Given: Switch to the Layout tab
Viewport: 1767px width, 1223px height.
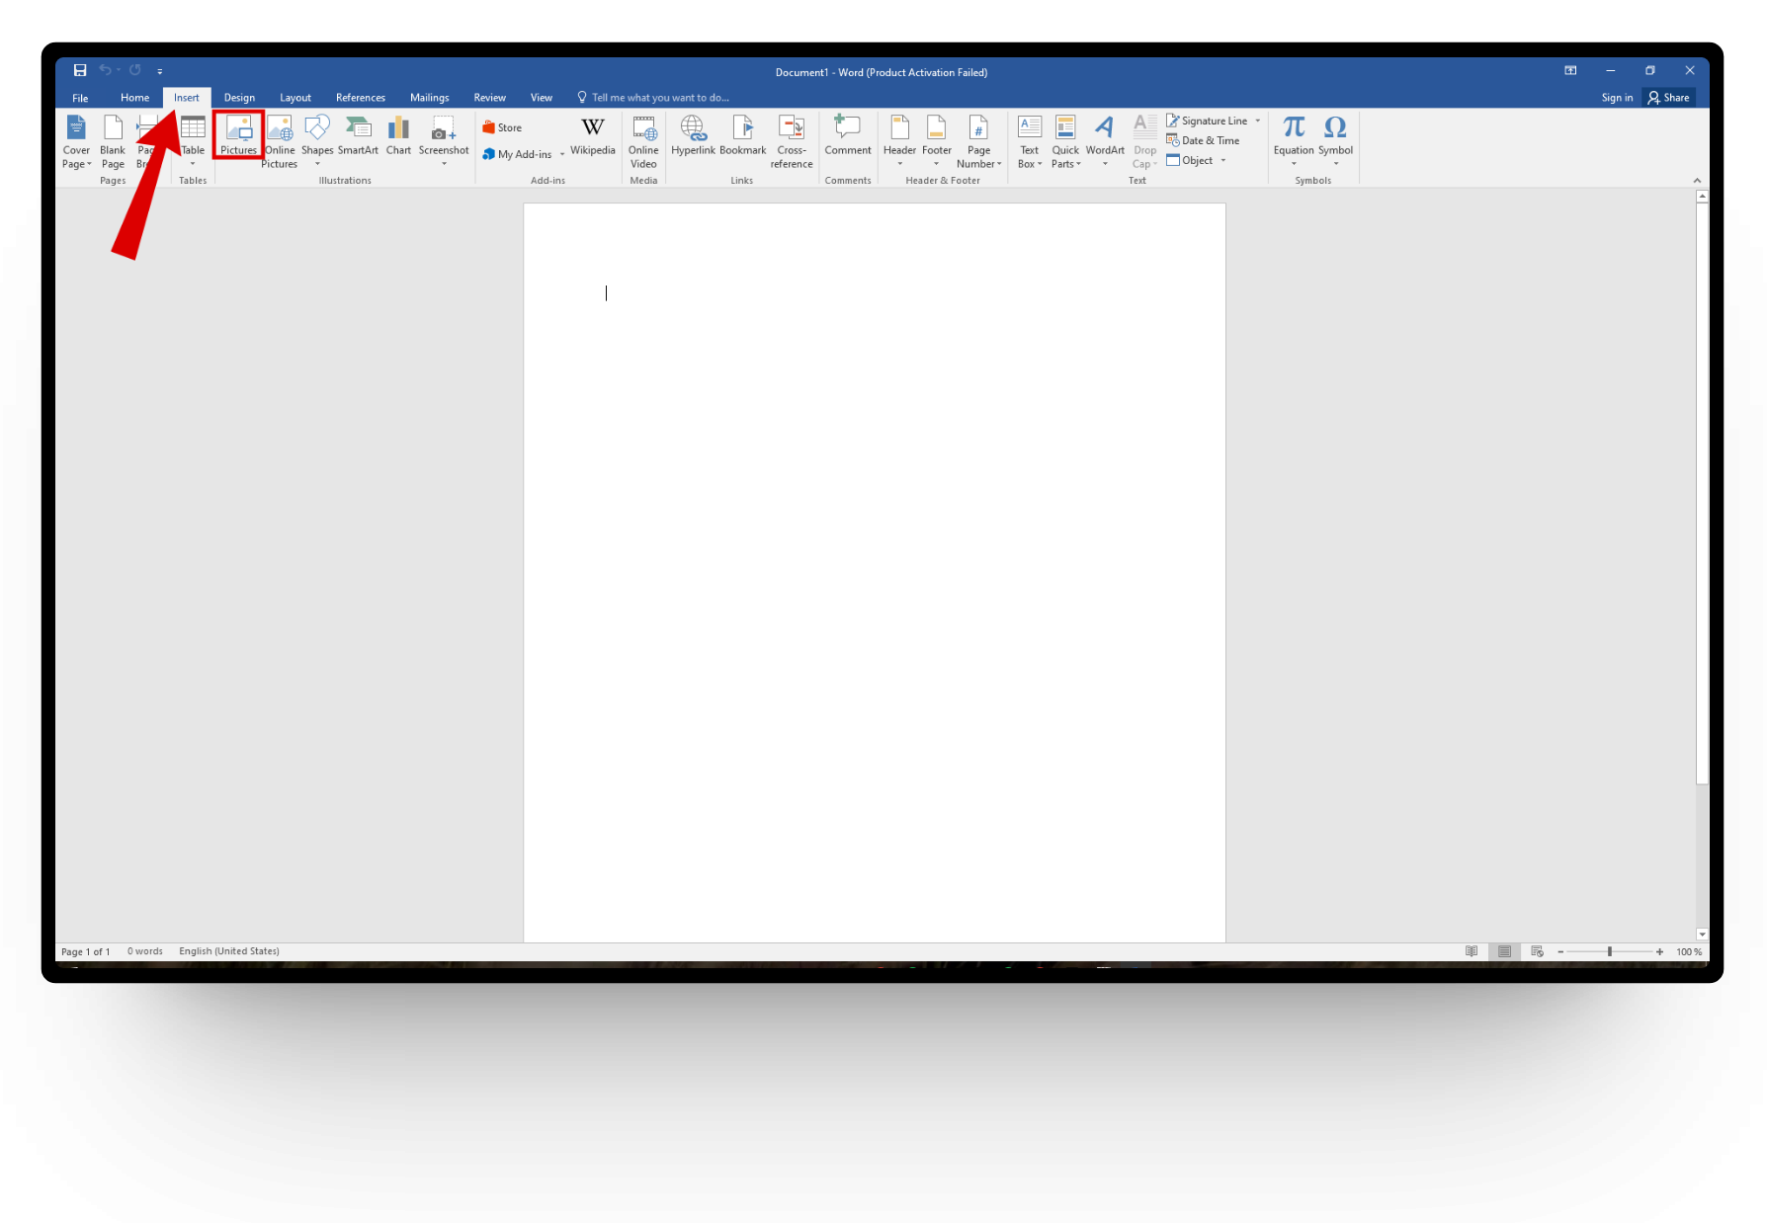Looking at the screenshot, I should [295, 98].
